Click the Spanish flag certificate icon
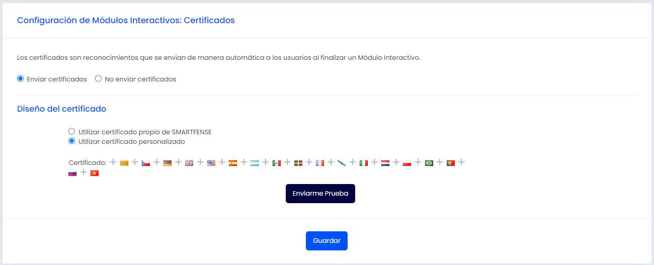 (x=233, y=163)
